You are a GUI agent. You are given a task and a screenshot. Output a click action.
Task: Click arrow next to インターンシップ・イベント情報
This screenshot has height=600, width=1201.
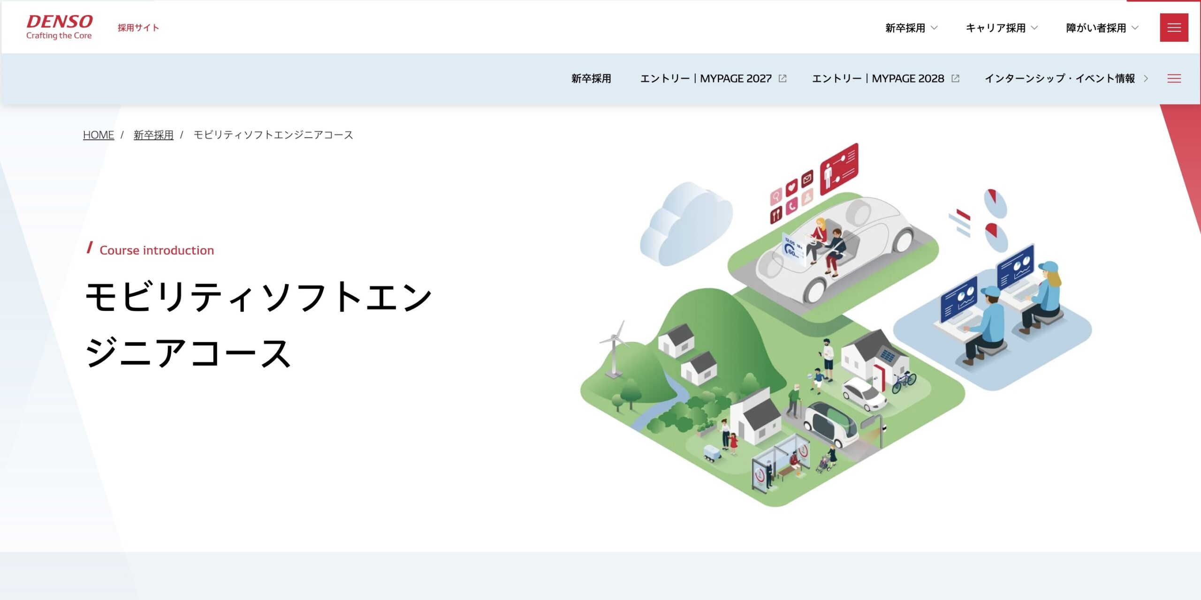coord(1146,79)
